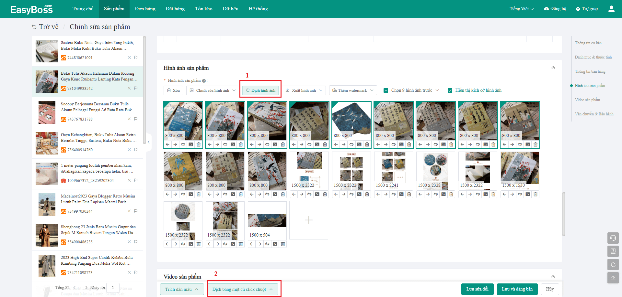
Task: Open image editor for 1500 x 504 image
Action: 275,244
